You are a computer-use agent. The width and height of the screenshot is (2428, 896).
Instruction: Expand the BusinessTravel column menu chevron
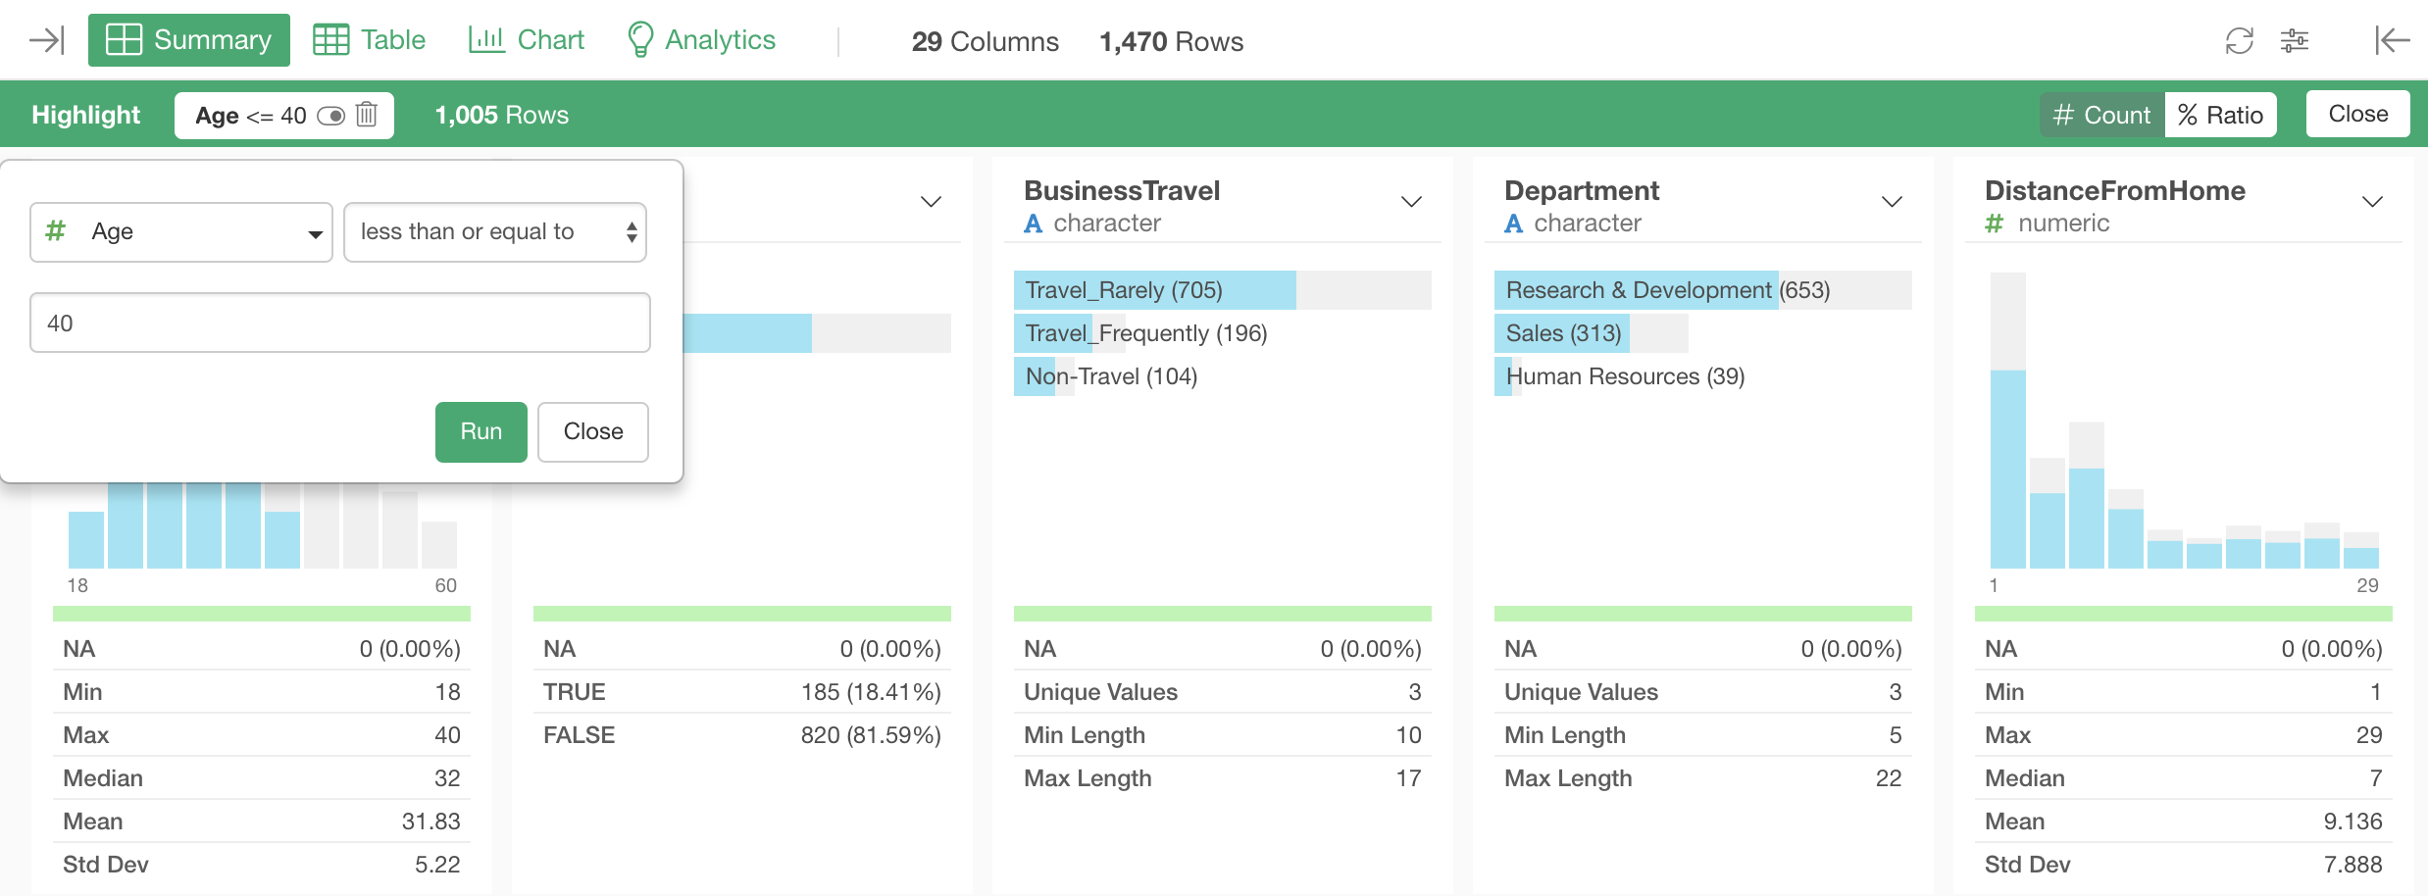[1411, 202]
